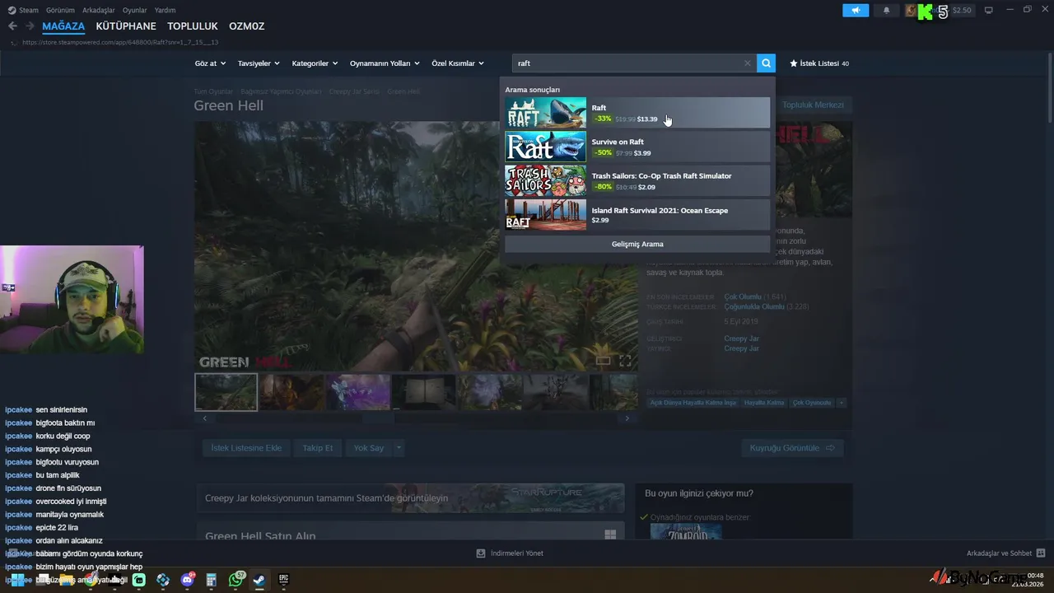The width and height of the screenshot is (1054, 593).
Task: Expand the Göz at dropdown
Action: [209, 63]
